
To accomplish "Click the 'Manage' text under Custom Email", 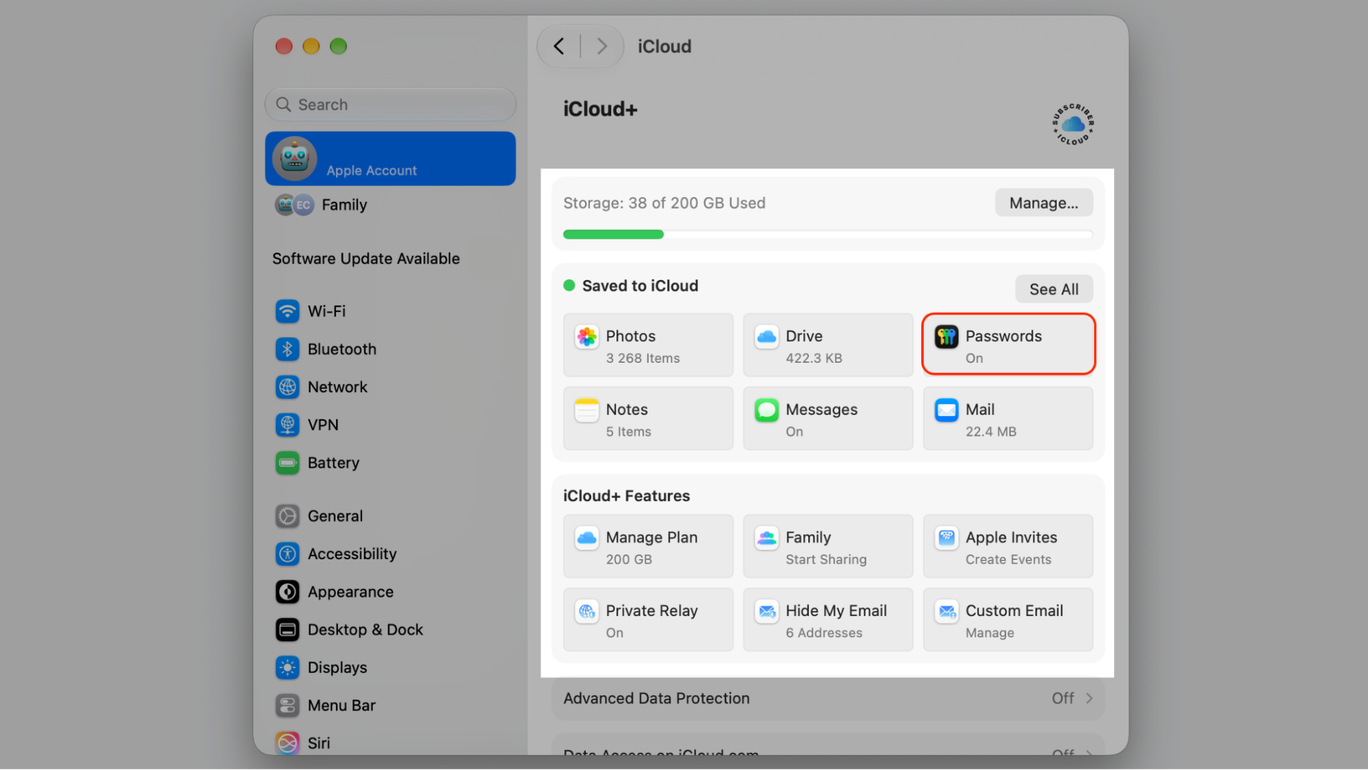I will [990, 633].
